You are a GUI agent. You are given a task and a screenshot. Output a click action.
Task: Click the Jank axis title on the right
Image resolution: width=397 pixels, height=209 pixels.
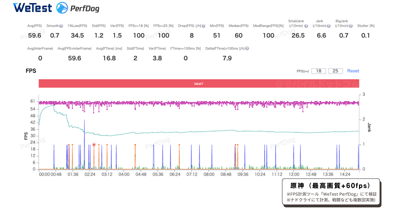pos(369,127)
